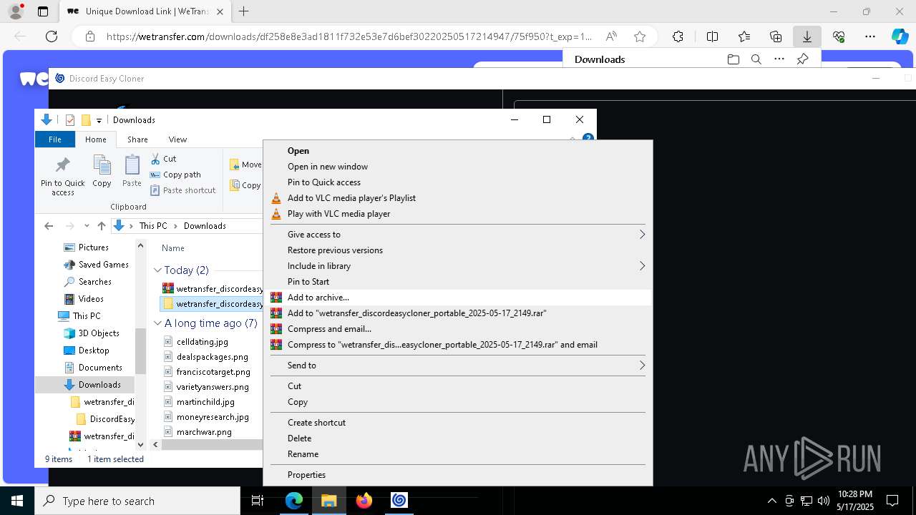This screenshot has width=916, height=515.
Task: Open Edge Settings and more ellipsis
Action: coord(870,36)
